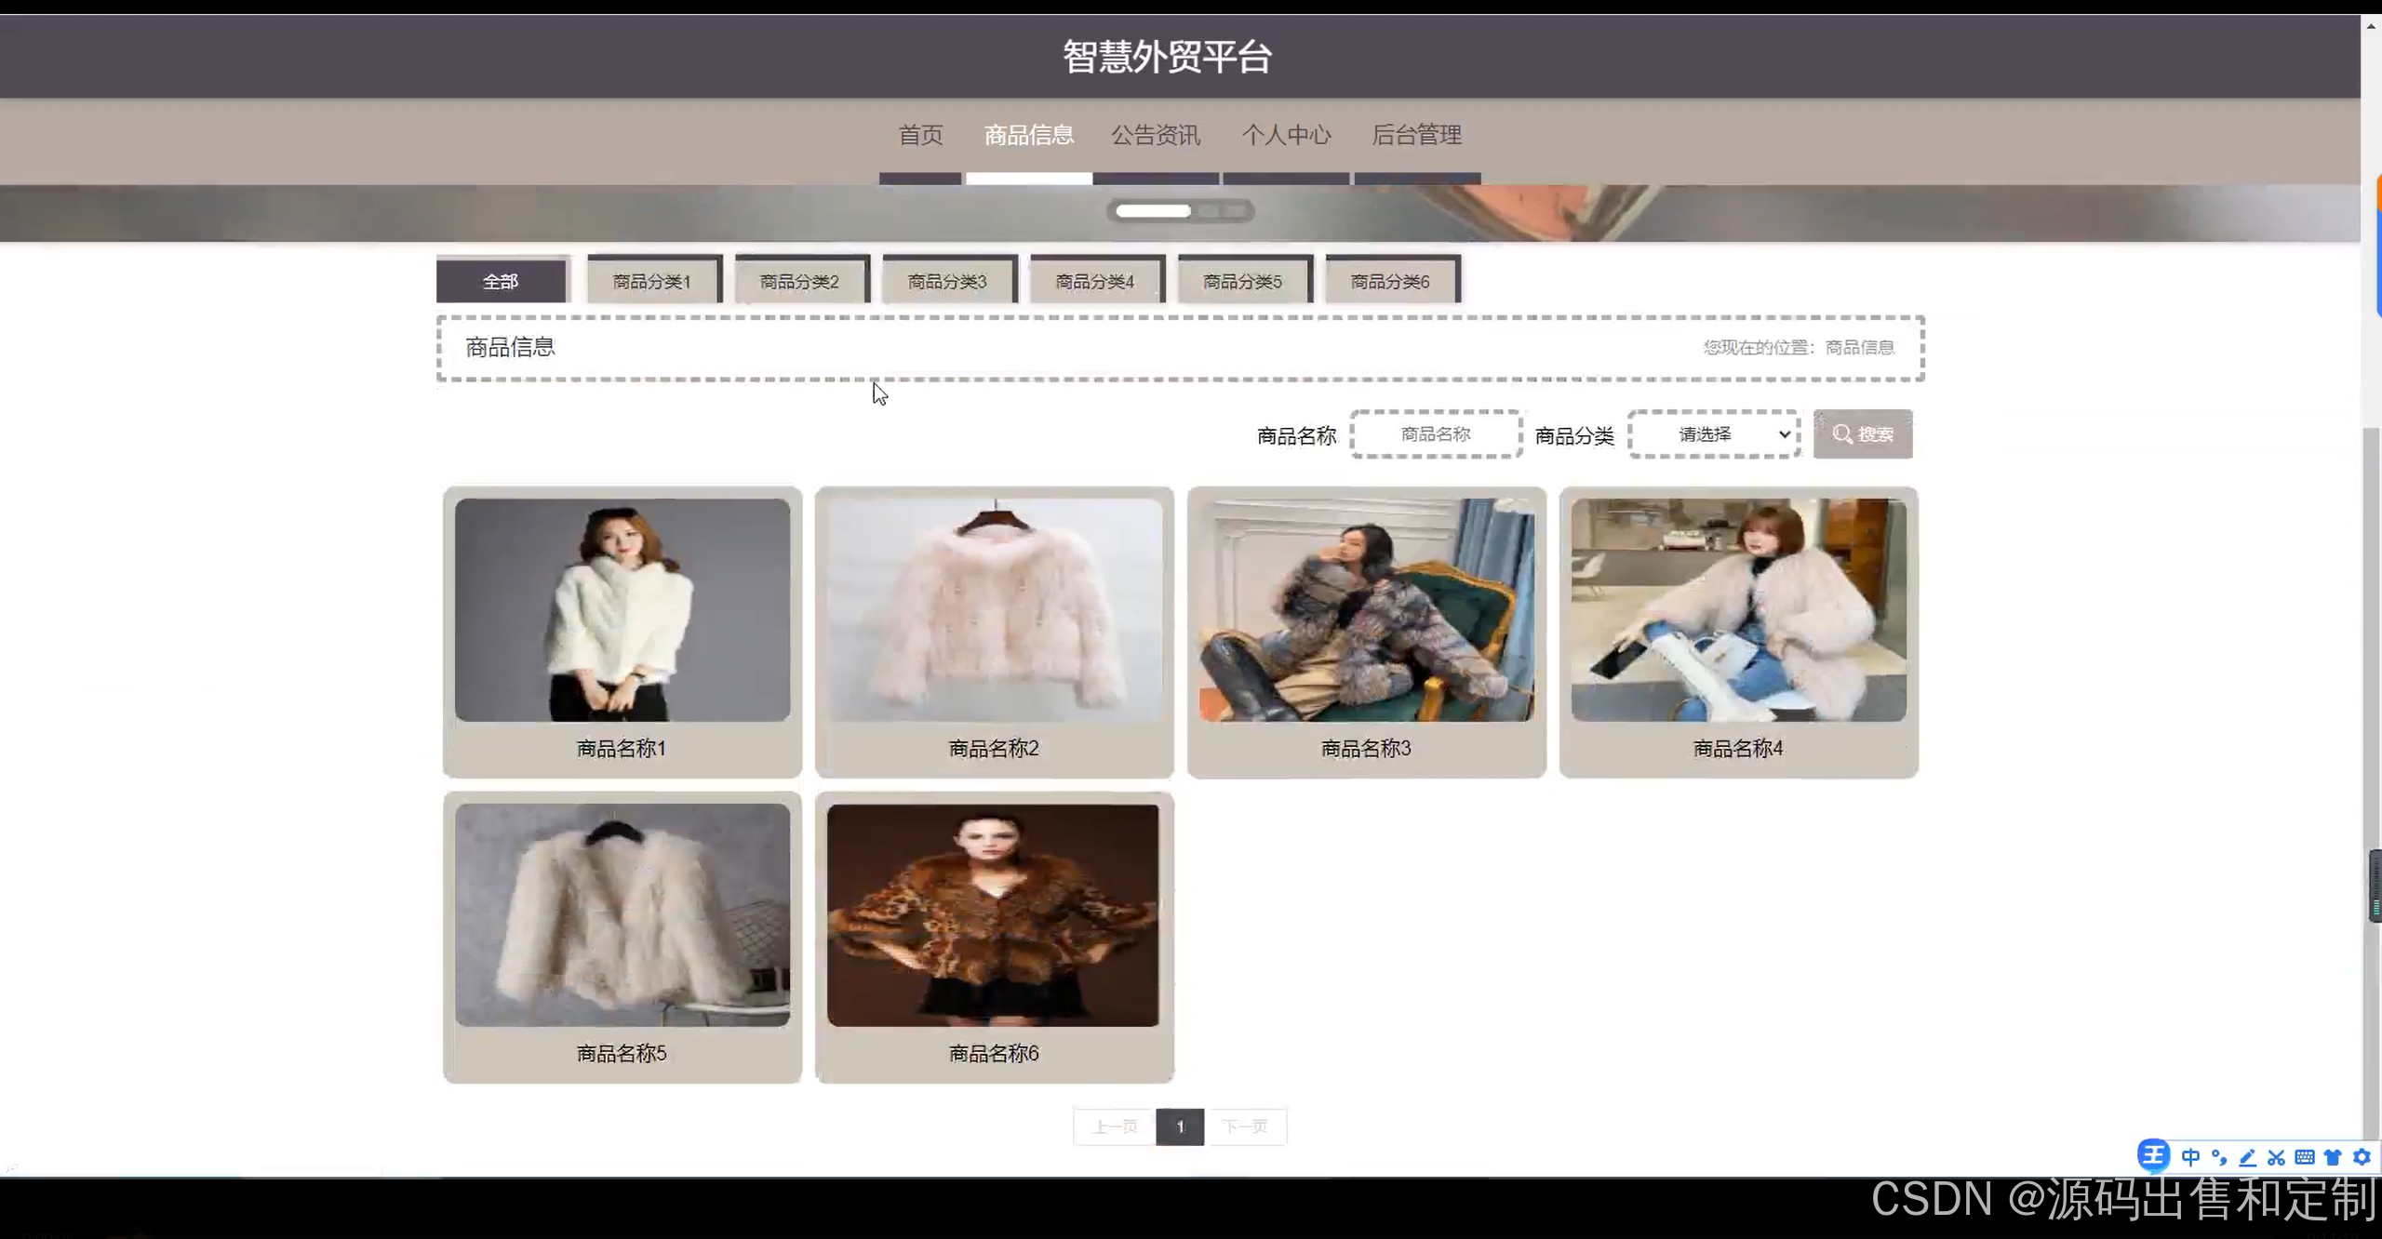
Task: Toggle the 中 Chinese input mode icon
Action: (2190, 1157)
